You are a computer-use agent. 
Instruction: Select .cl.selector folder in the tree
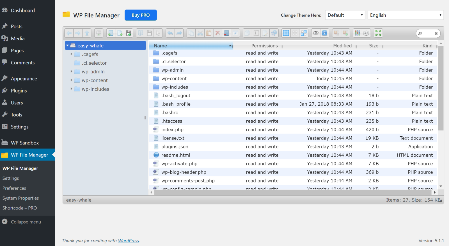pos(94,63)
